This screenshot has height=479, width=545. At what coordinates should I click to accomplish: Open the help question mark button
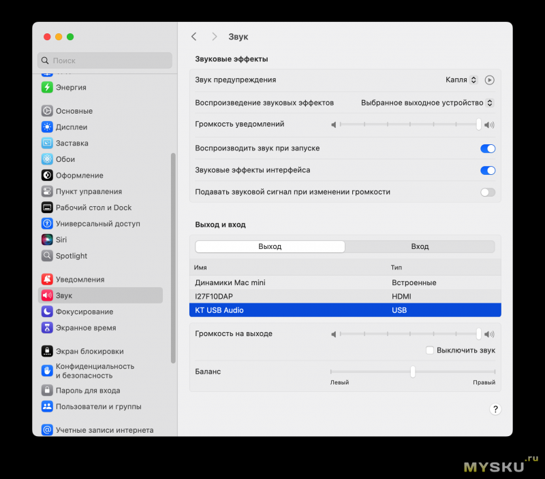tap(495, 409)
